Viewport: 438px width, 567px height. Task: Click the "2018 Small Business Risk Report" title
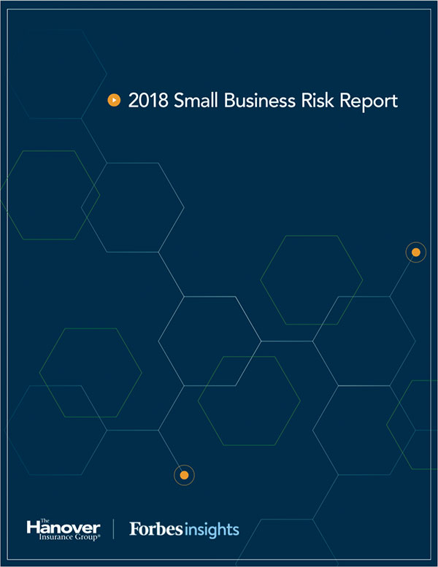pos(263,101)
